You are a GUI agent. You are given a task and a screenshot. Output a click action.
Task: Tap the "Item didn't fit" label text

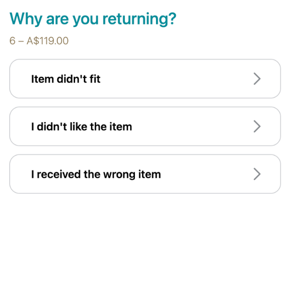click(66, 79)
